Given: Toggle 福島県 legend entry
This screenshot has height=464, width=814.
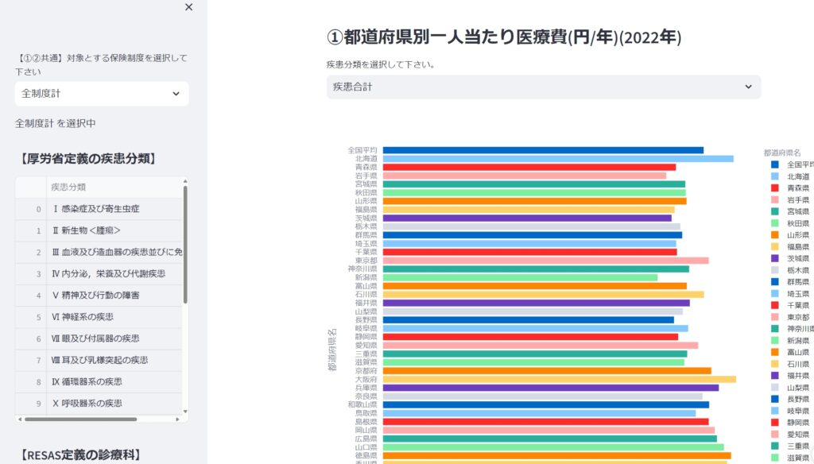Looking at the screenshot, I should point(790,247).
